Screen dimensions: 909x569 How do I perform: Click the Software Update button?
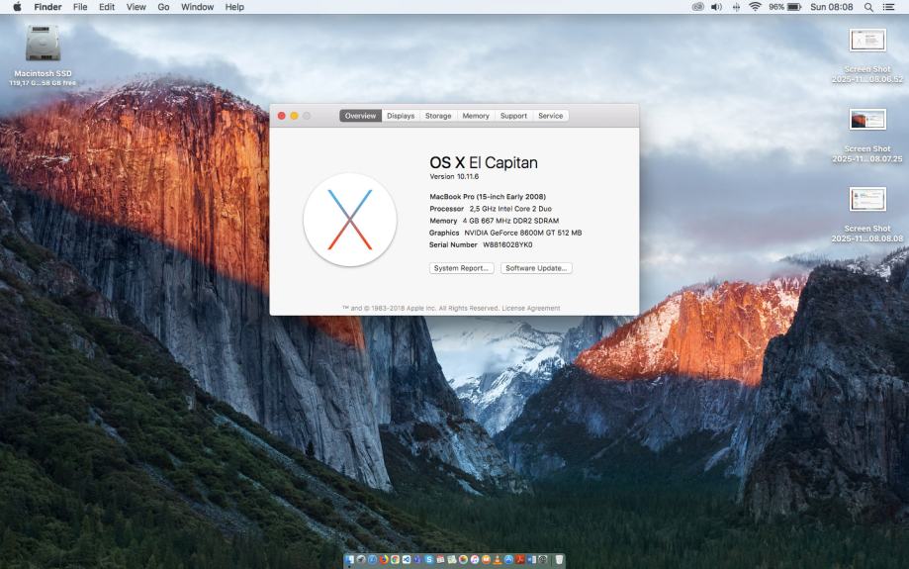pos(536,268)
